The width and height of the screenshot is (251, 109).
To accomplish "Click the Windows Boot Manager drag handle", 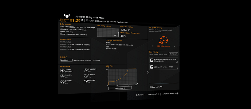I will [x=177, y=62].
